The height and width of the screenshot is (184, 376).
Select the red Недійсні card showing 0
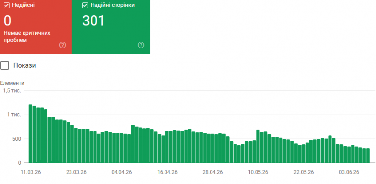tap(36, 27)
